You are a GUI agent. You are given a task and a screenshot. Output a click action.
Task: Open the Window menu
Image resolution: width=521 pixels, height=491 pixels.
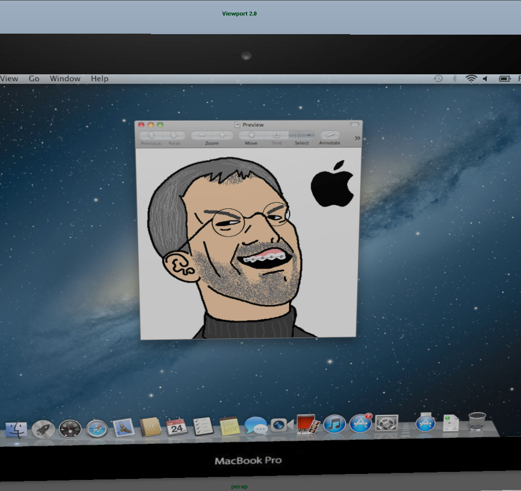65,78
